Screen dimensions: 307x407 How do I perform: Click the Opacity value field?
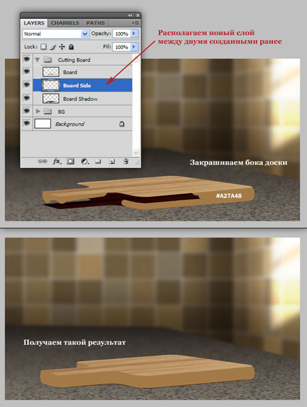tap(121, 33)
